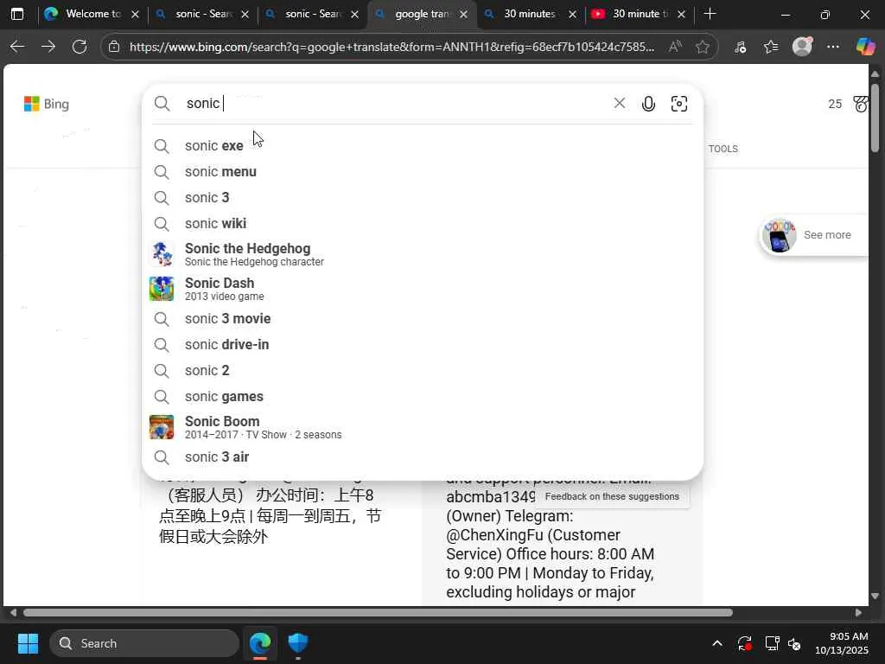Choose suggestion sonic 3 movie
Screen dimensions: 885x664
[x=422, y=318]
